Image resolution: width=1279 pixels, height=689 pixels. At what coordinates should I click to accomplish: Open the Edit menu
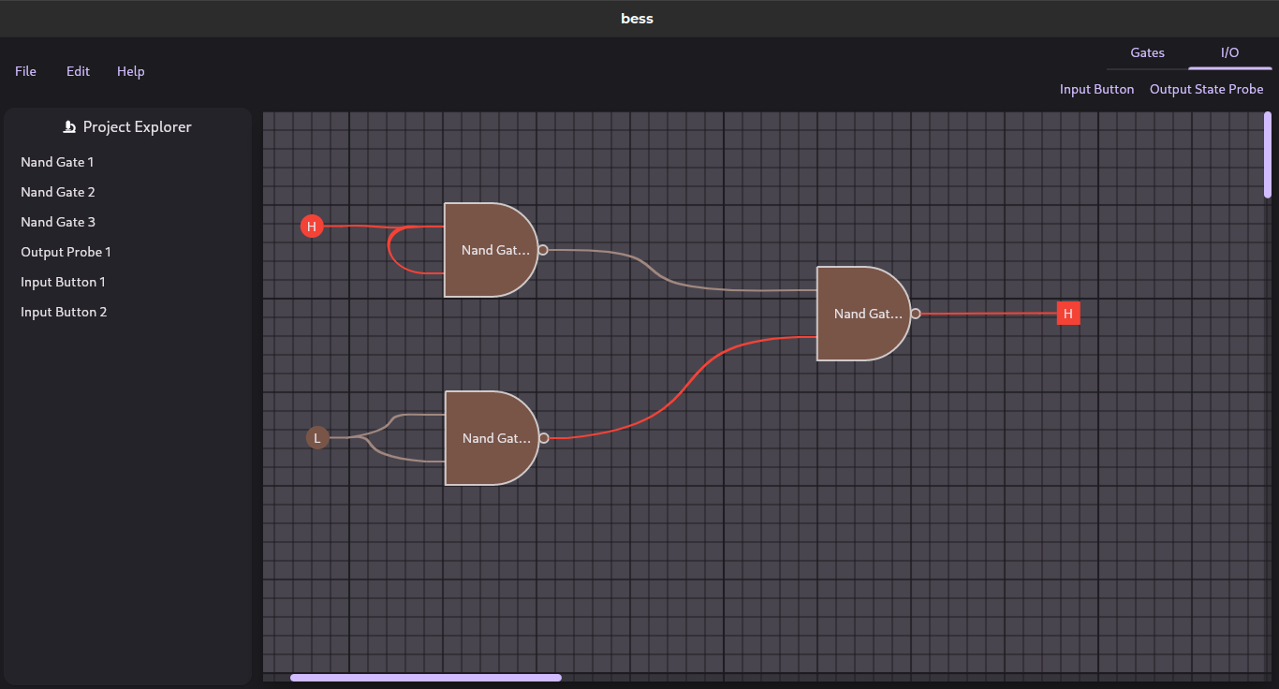click(78, 71)
